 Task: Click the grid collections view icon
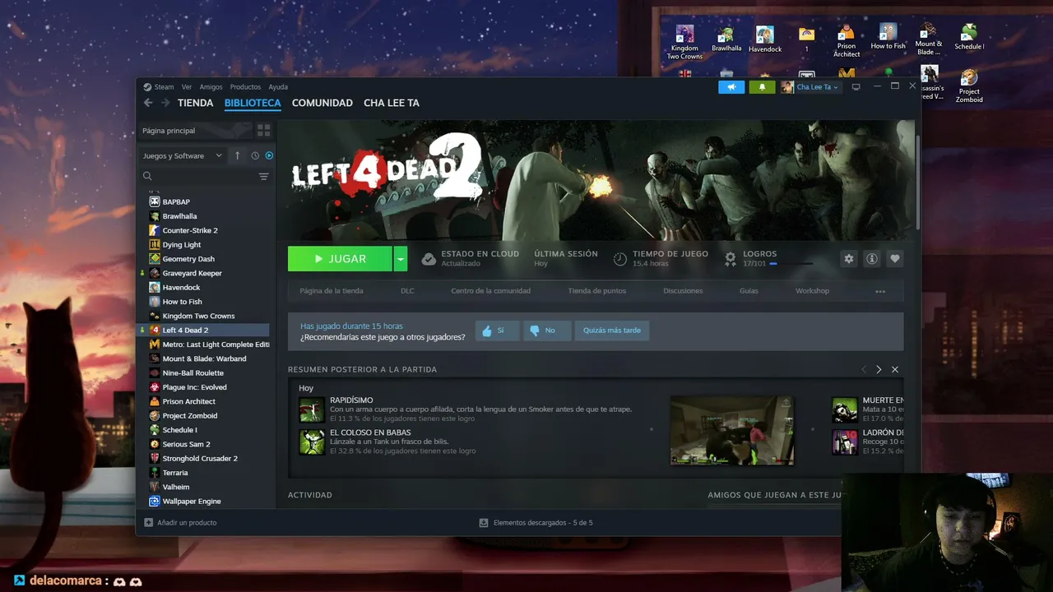263,130
